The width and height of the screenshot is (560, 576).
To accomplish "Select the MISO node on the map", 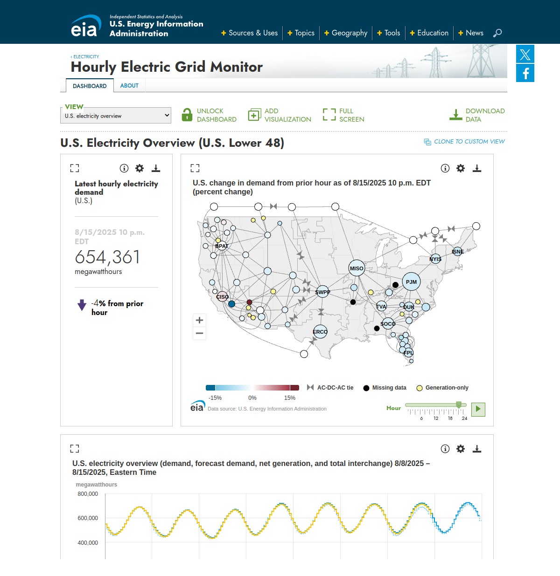I will (357, 268).
